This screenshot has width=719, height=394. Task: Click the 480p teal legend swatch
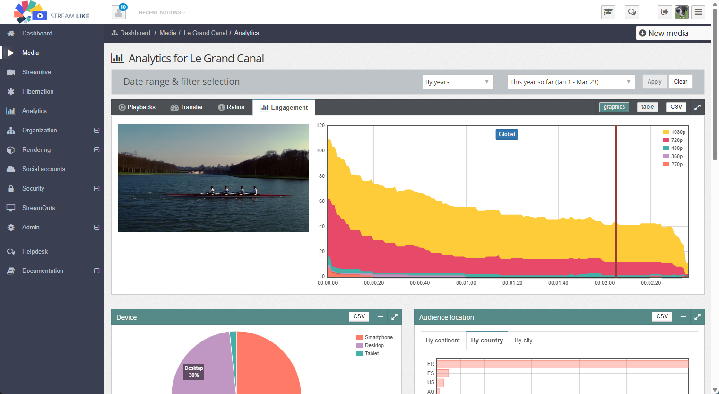[x=666, y=149]
